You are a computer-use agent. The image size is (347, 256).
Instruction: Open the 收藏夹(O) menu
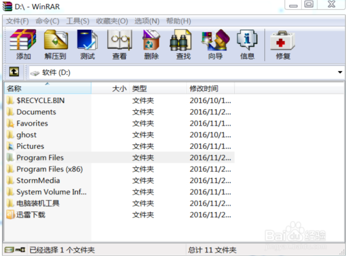112,21
